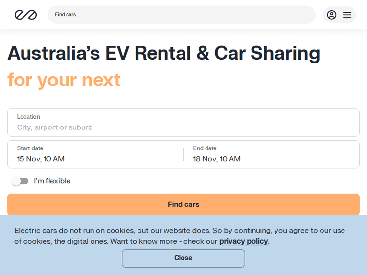
Task: Enable the I'm flexible switch
Action: (20, 181)
